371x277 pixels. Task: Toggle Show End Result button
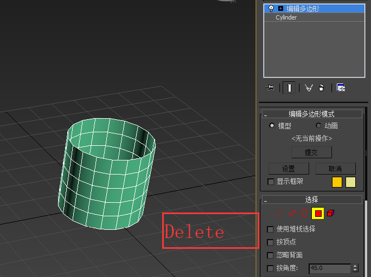coord(290,87)
